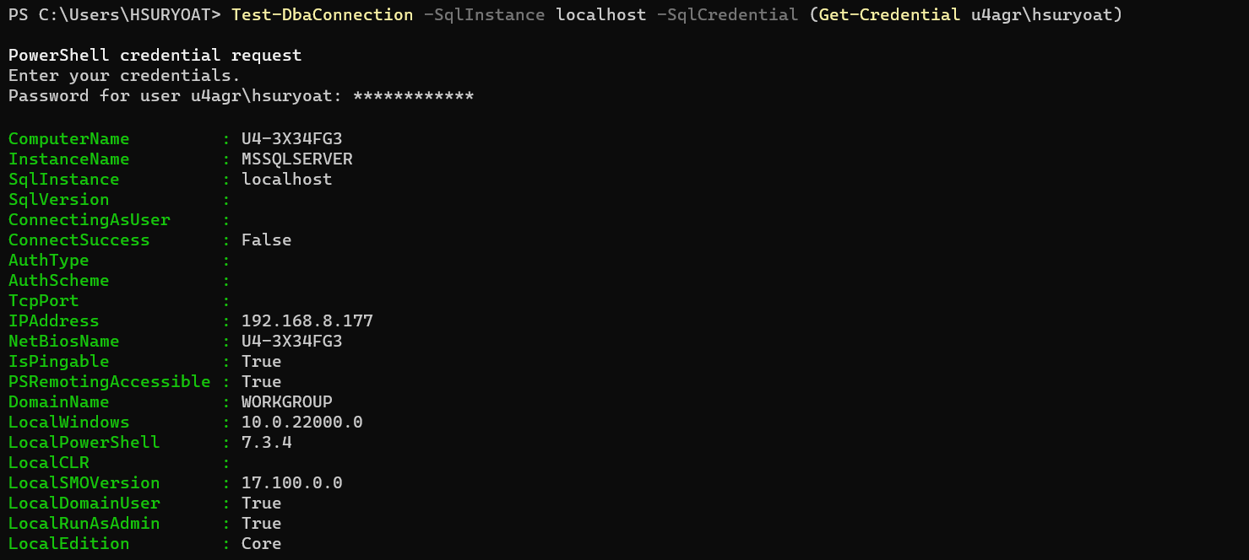
Task: Click the InstanceName value MSSQLSERVER
Action: tap(296, 159)
